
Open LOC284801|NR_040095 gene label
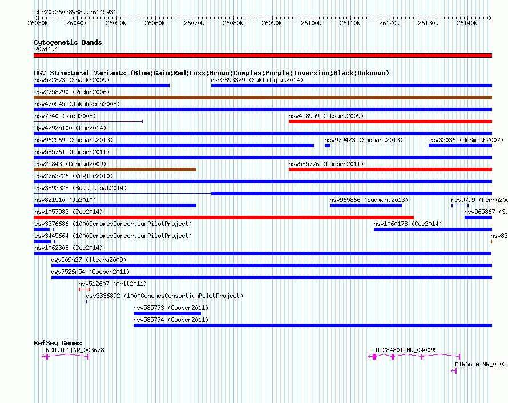coord(405,350)
